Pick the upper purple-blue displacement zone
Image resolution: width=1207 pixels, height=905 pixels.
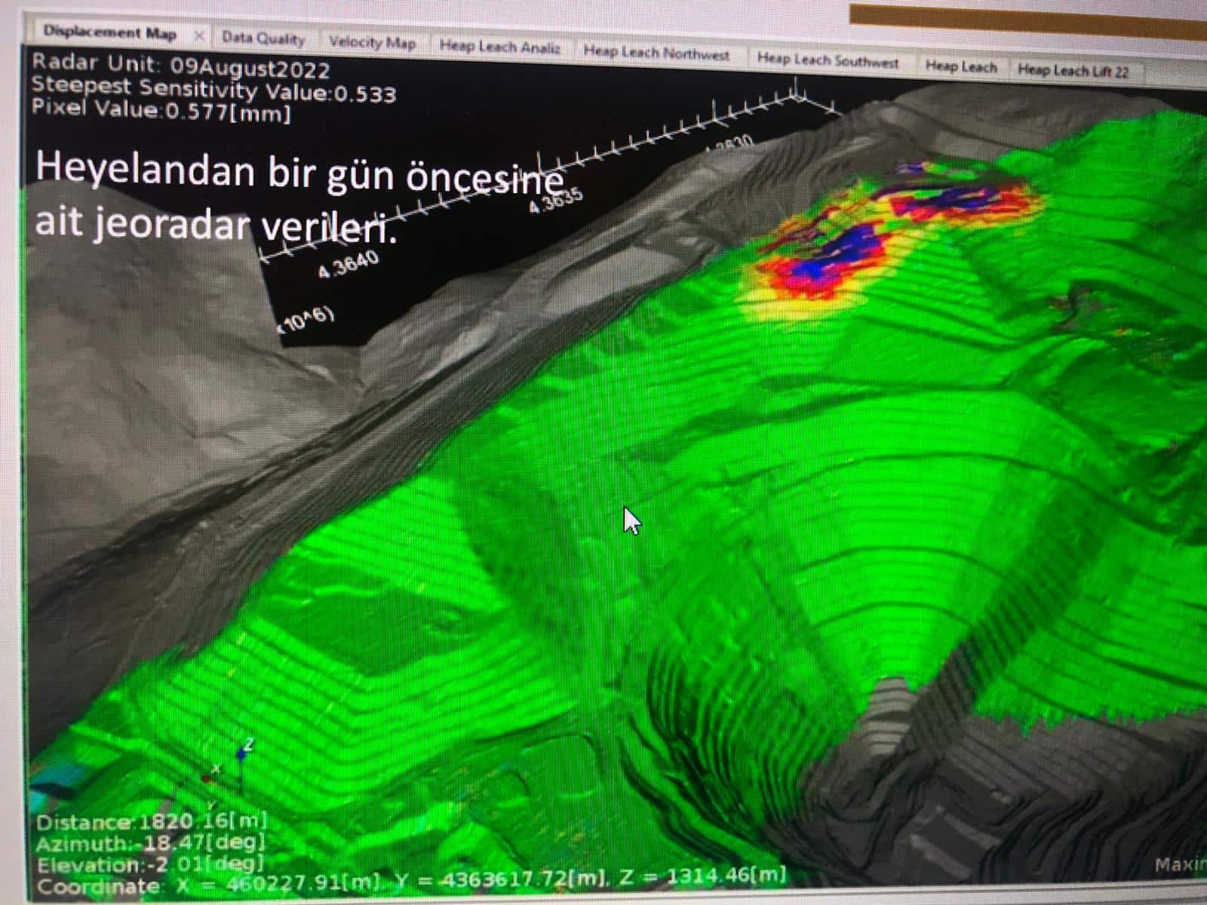pyautogui.click(x=943, y=198)
